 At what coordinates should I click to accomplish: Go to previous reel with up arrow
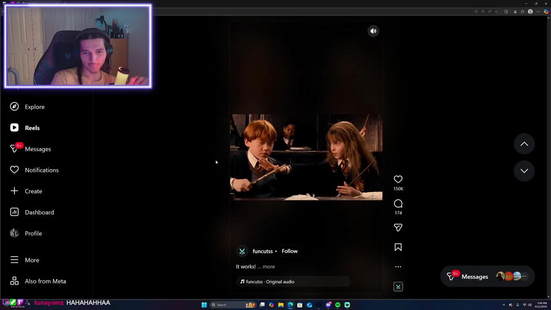pos(524,144)
